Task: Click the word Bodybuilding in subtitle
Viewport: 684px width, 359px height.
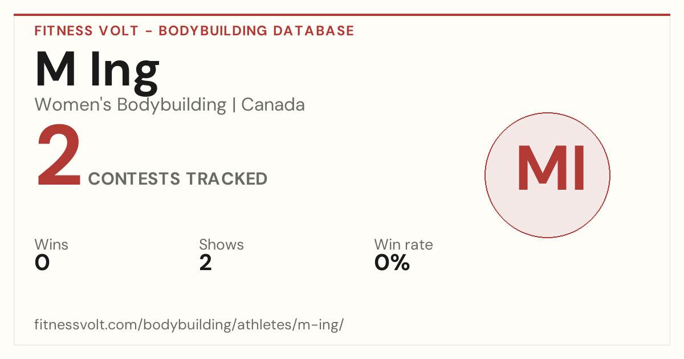Action: tap(172, 105)
